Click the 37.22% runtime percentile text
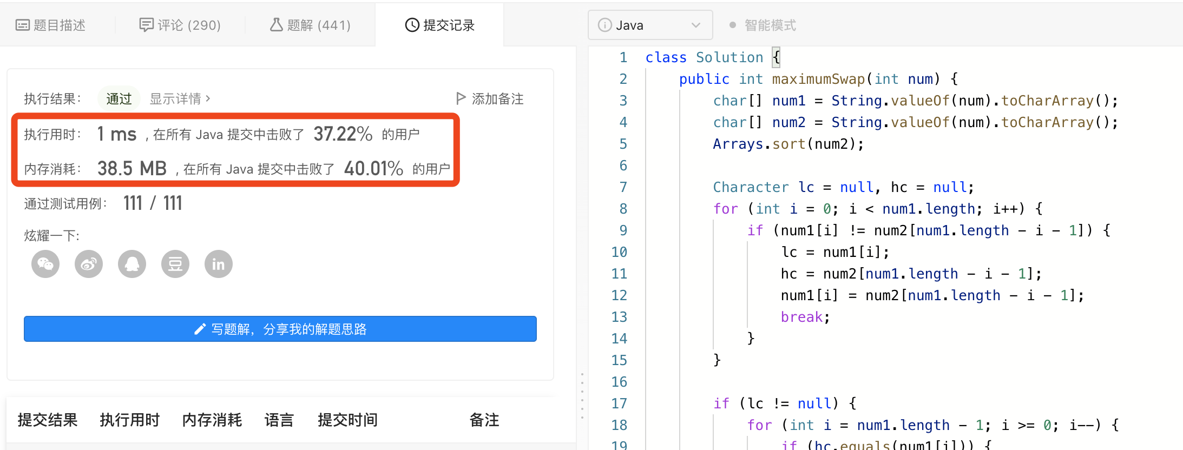The height and width of the screenshot is (450, 1183). 343,134
